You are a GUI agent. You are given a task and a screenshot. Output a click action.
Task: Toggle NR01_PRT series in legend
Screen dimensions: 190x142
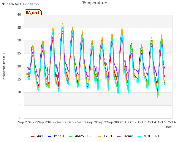148,136
